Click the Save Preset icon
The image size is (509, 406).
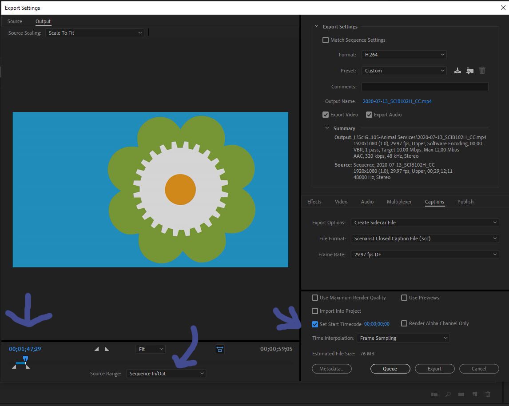tap(457, 70)
